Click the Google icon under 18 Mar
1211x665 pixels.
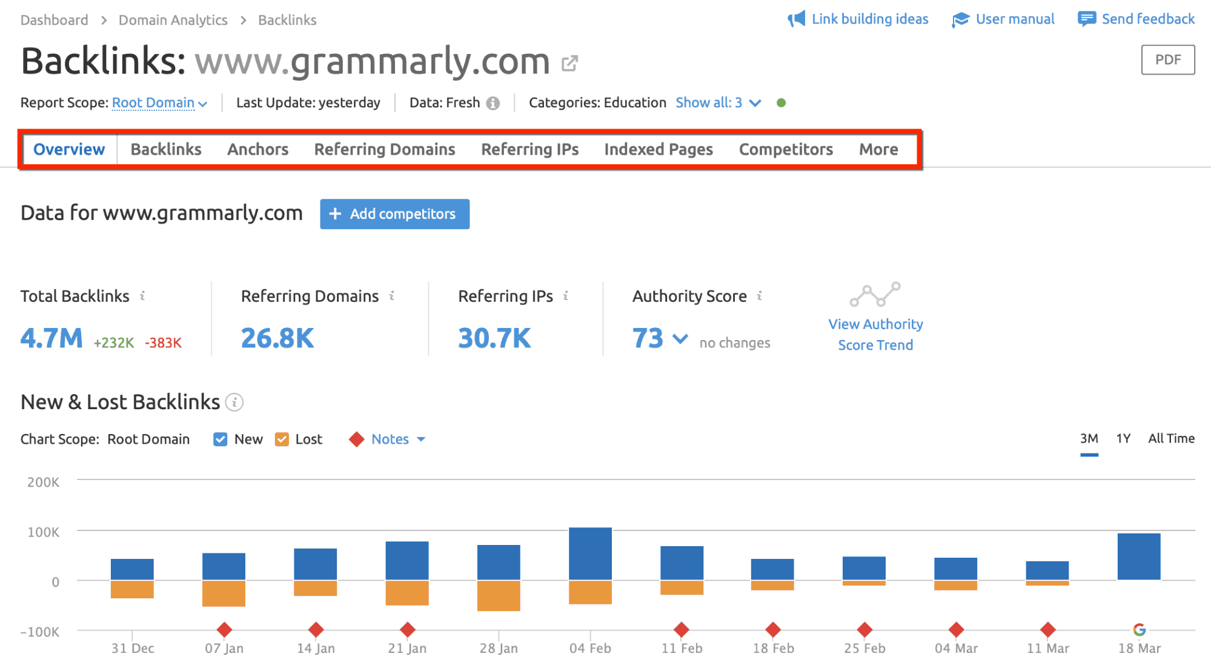(x=1140, y=630)
